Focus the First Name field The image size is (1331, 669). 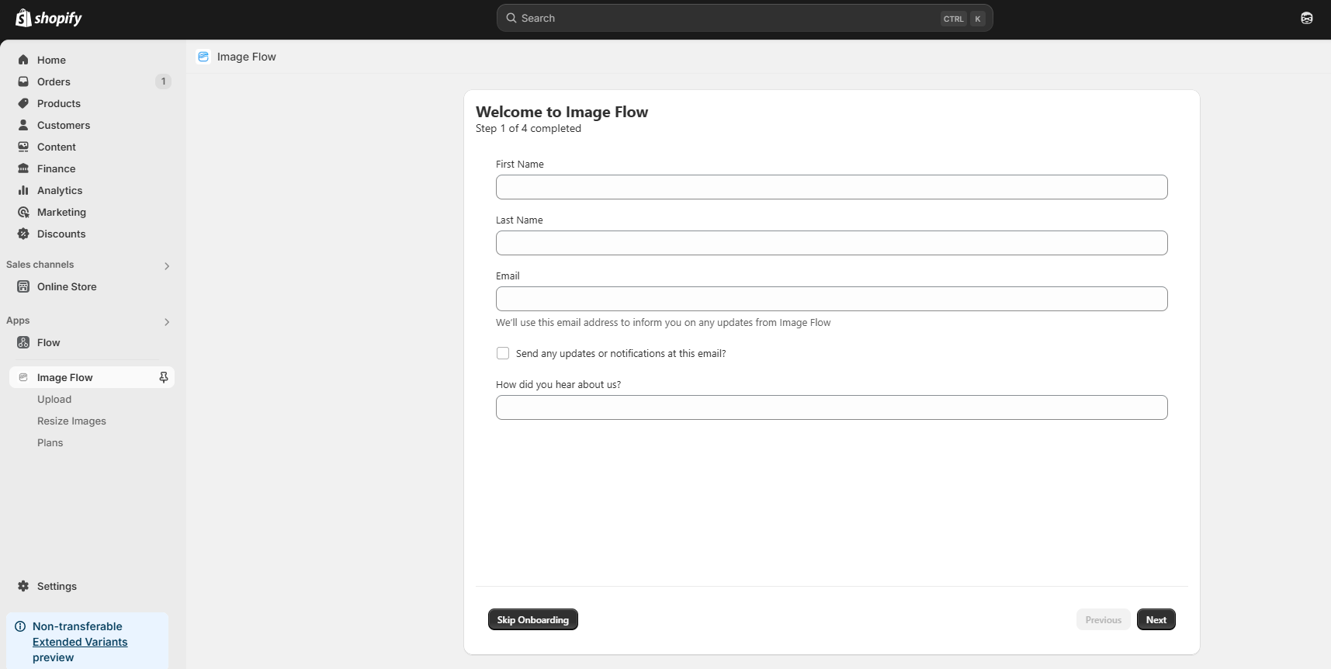click(832, 187)
